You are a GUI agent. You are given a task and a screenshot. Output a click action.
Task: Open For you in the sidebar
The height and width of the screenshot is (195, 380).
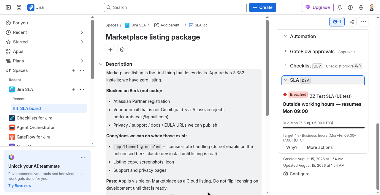pos(45,23)
